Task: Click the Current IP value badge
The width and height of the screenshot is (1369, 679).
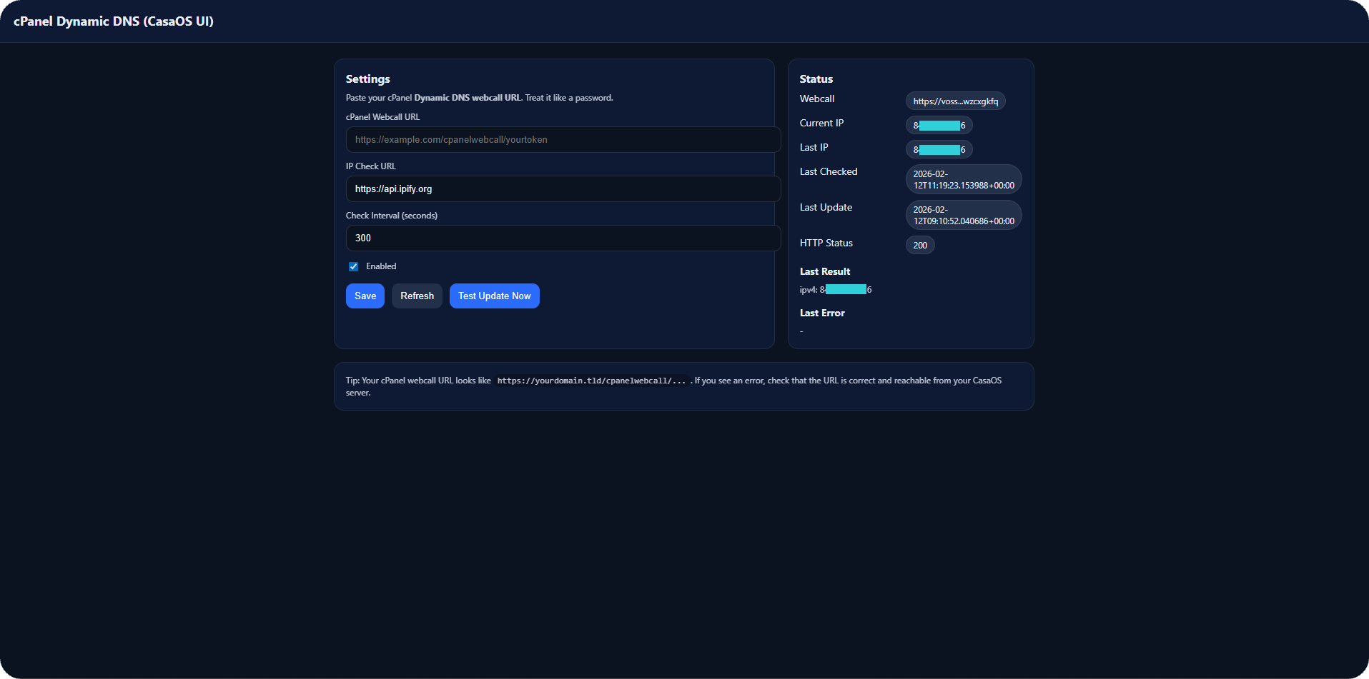Action: pos(939,126)
